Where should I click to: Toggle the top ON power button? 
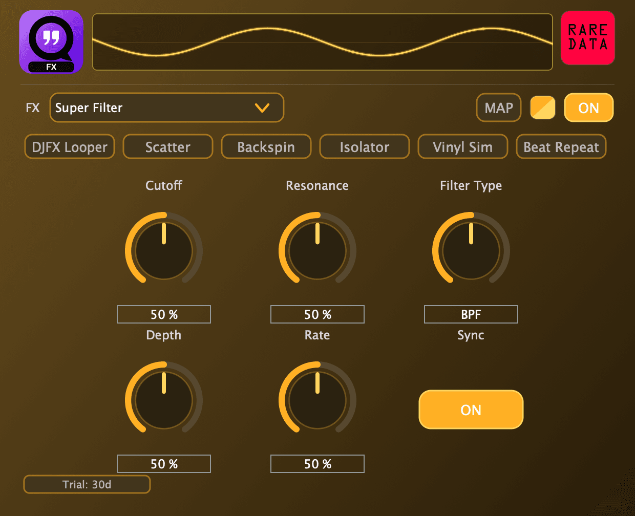pos(588,107)
